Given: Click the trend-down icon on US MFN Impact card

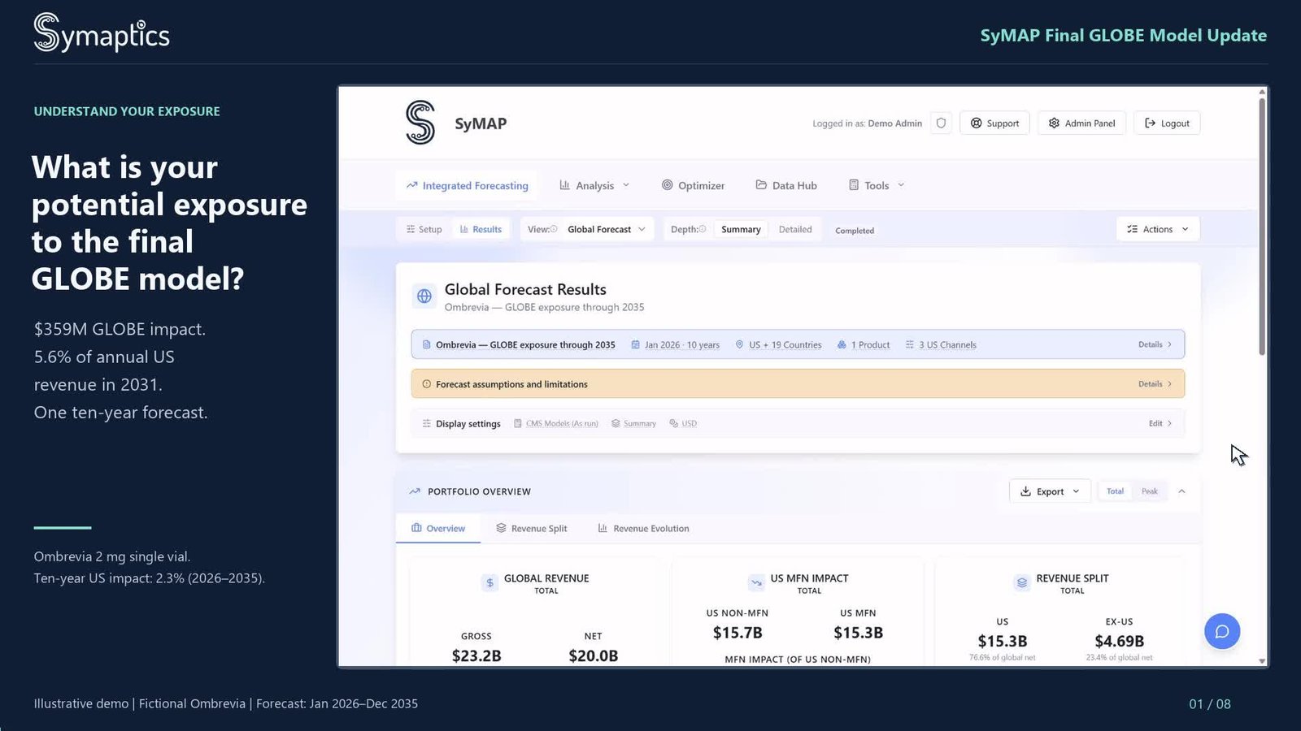Looking at the screenshot, I should pyautogui.click(x=756, y=582).
